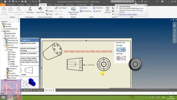Screen dimensions: 177x100
Task: Select Y Axis in Origin folder
Action: (11, 62)
